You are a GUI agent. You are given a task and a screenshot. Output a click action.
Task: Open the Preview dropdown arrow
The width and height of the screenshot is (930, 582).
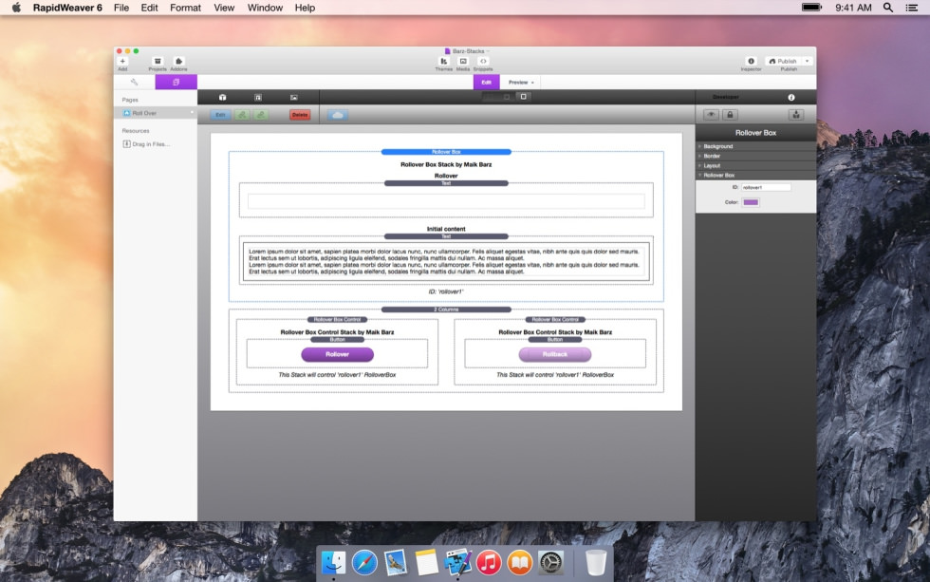click(x=532, y=83)
